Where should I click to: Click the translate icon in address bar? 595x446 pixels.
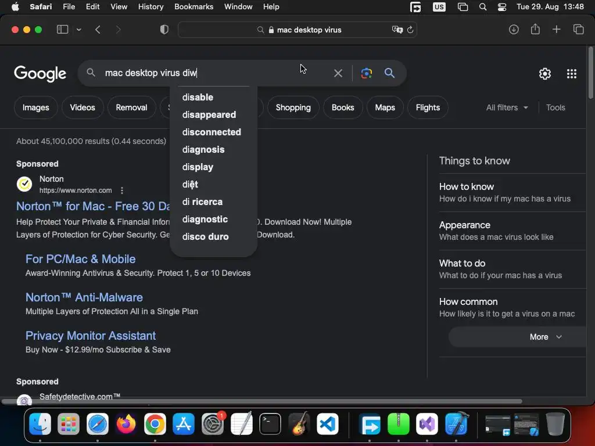click(397, 30)
